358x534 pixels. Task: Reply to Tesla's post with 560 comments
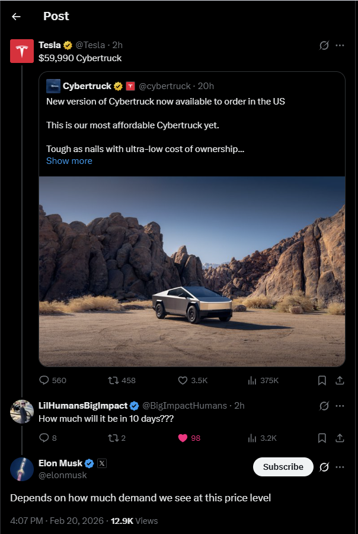(44, 380)
